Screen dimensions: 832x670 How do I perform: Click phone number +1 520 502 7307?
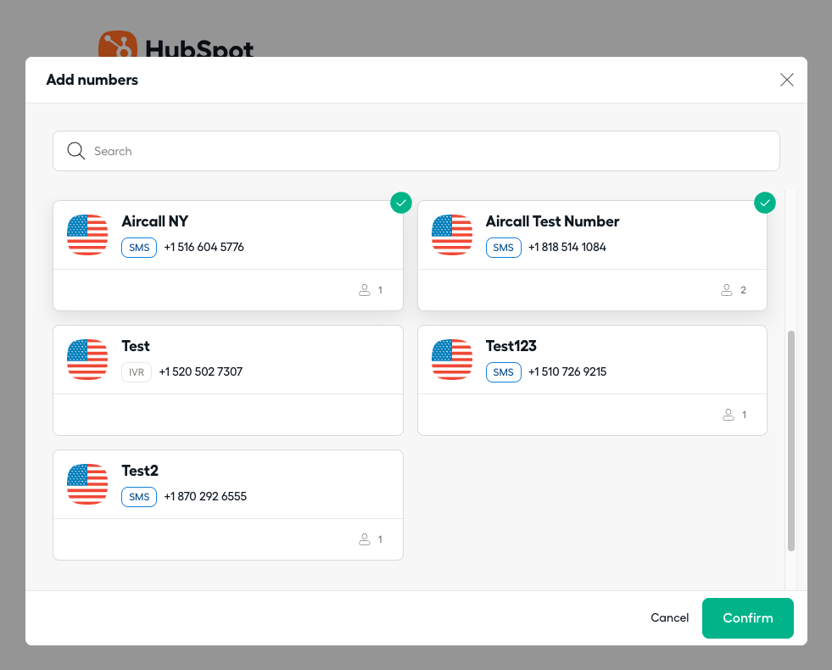(200, 371)
